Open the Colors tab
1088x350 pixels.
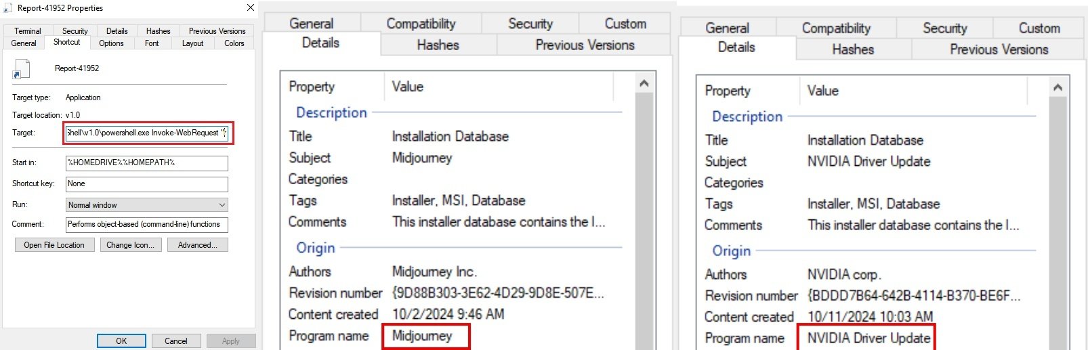pos(234,43)
